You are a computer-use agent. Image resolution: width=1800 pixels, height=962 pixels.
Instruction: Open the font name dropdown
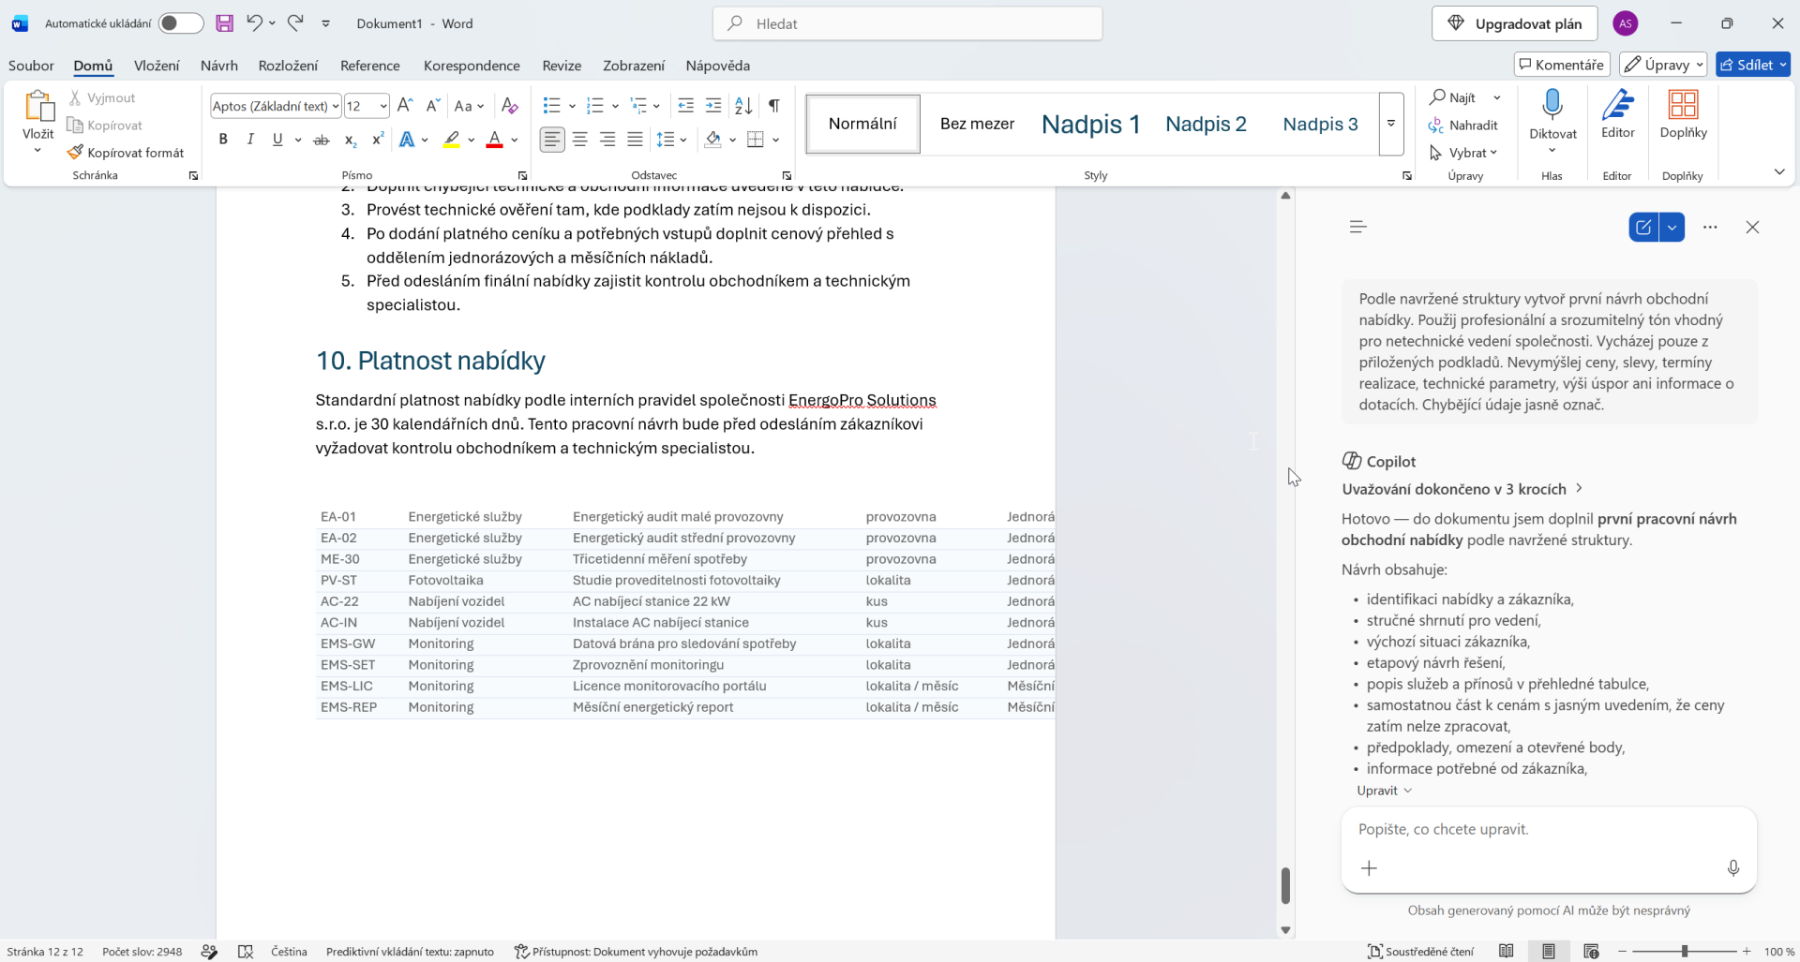click(336, 106)
